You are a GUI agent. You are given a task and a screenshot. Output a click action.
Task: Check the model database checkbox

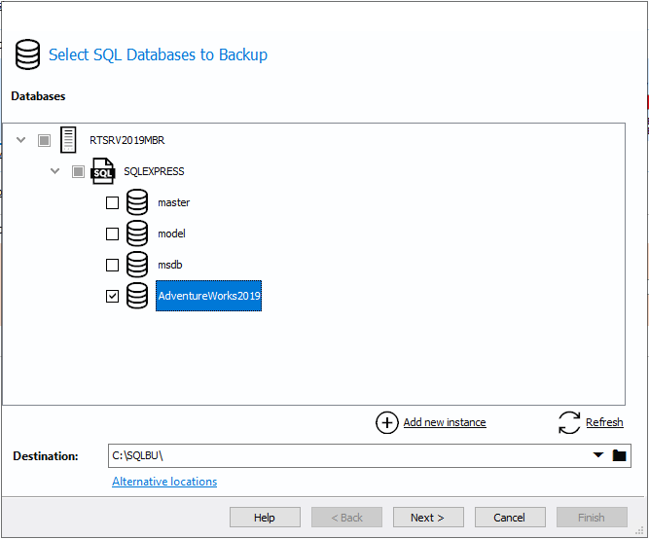tap(112, 234)
